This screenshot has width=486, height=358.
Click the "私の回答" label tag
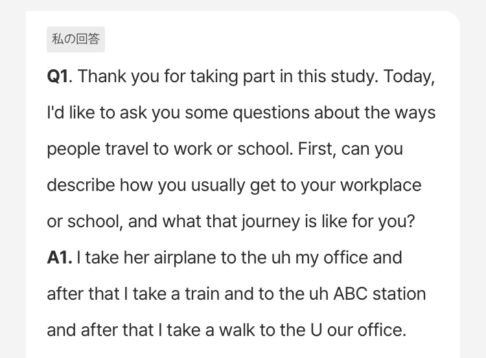(76, 39)
